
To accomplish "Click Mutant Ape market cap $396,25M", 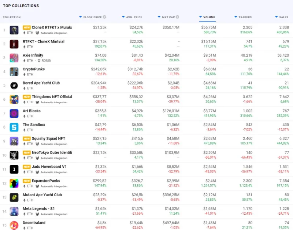I will [171, 195].
